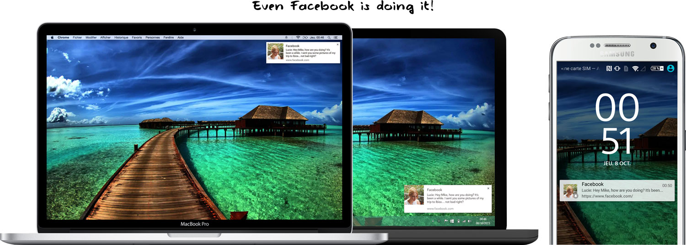Tap the NFC icon in phone status bar

point(609,68)
